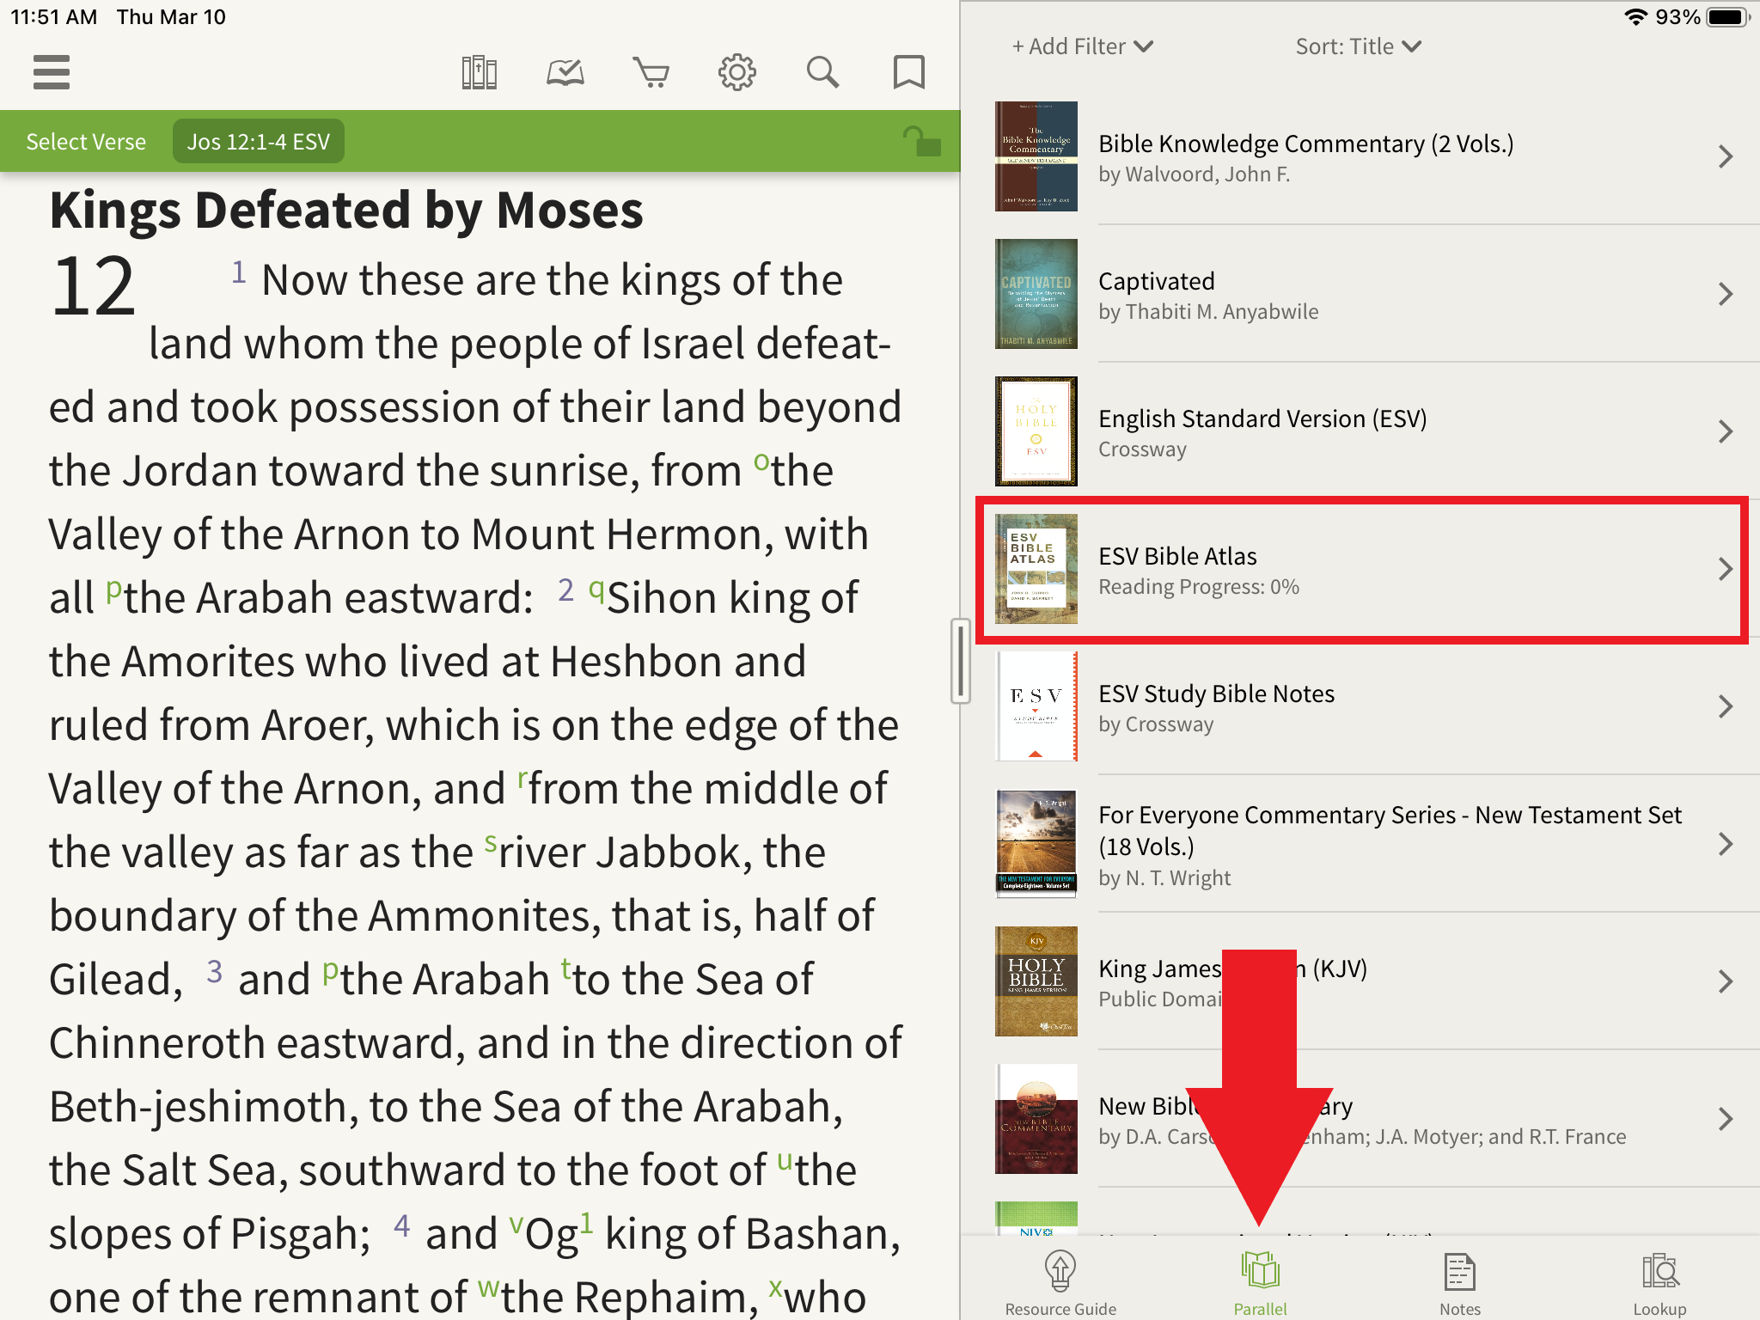Tap verse number 3 before 'and the Arabah'
This screenshot has width=1760, height=1320.
click(215, 971)
